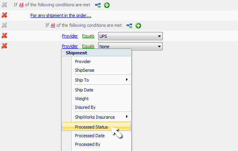The width and height of the screenshot is (238, 151).
Task: Expand ShipWorks Insurance submenu
Action: click(x=97, y=117)
